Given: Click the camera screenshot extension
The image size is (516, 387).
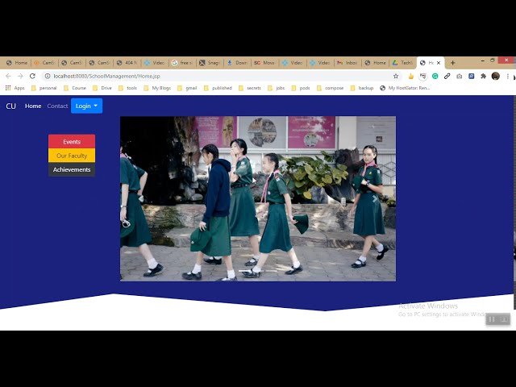Looking at the screenshot, I should click(459, 76).
